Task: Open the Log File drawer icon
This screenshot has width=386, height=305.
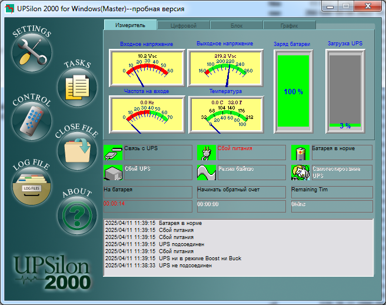Action: [x=32, y=186]
